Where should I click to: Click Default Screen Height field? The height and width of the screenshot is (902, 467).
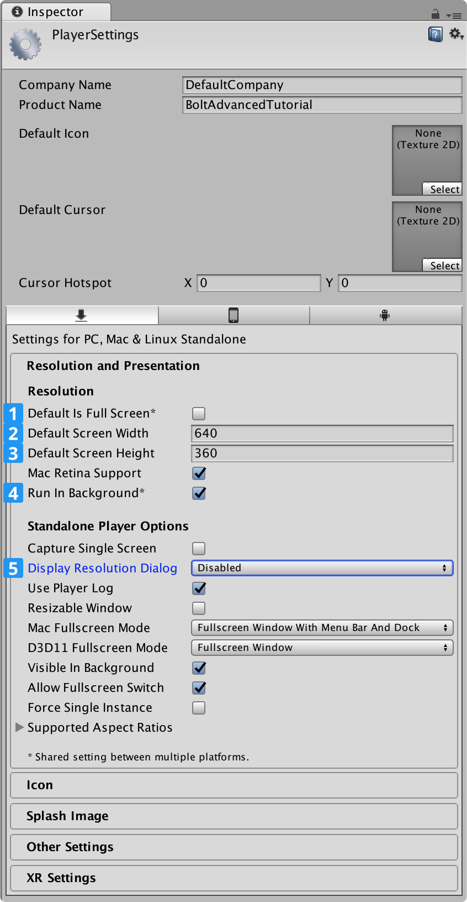click(322, 453)
